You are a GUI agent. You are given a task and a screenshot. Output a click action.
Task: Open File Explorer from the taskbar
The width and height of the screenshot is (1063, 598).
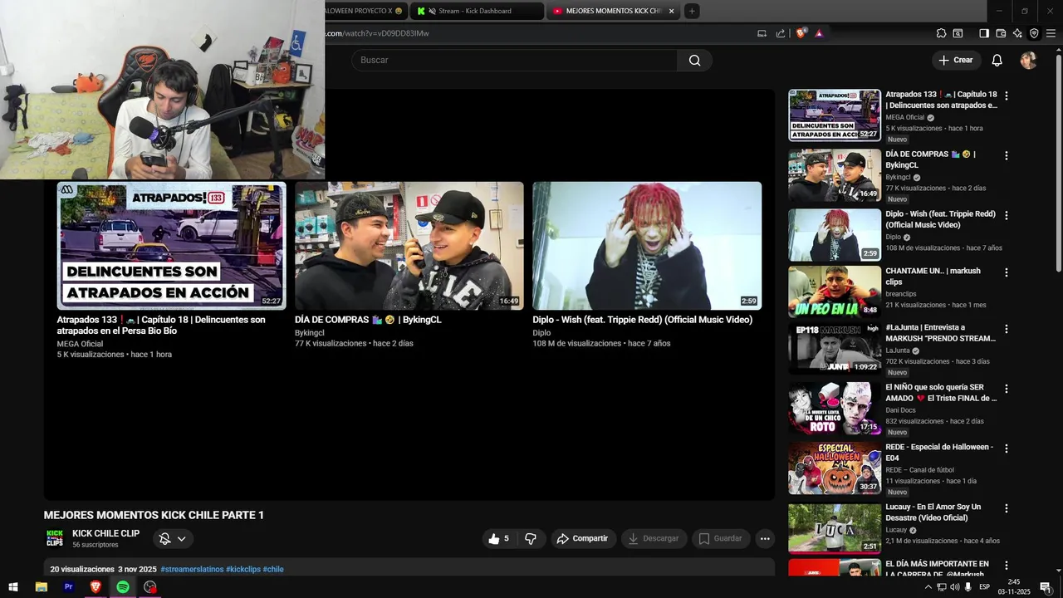click(42, 586)
